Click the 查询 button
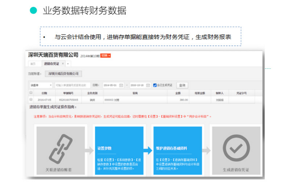289x191 pixels. (182, 85)
